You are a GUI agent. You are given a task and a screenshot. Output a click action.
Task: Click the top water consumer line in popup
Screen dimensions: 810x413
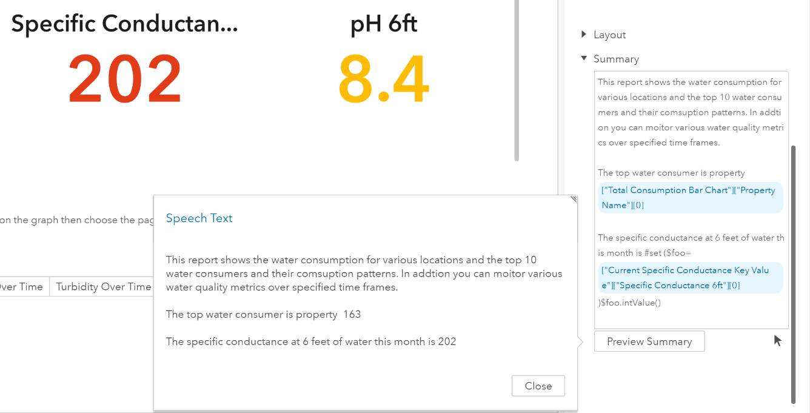pos(263,314)
